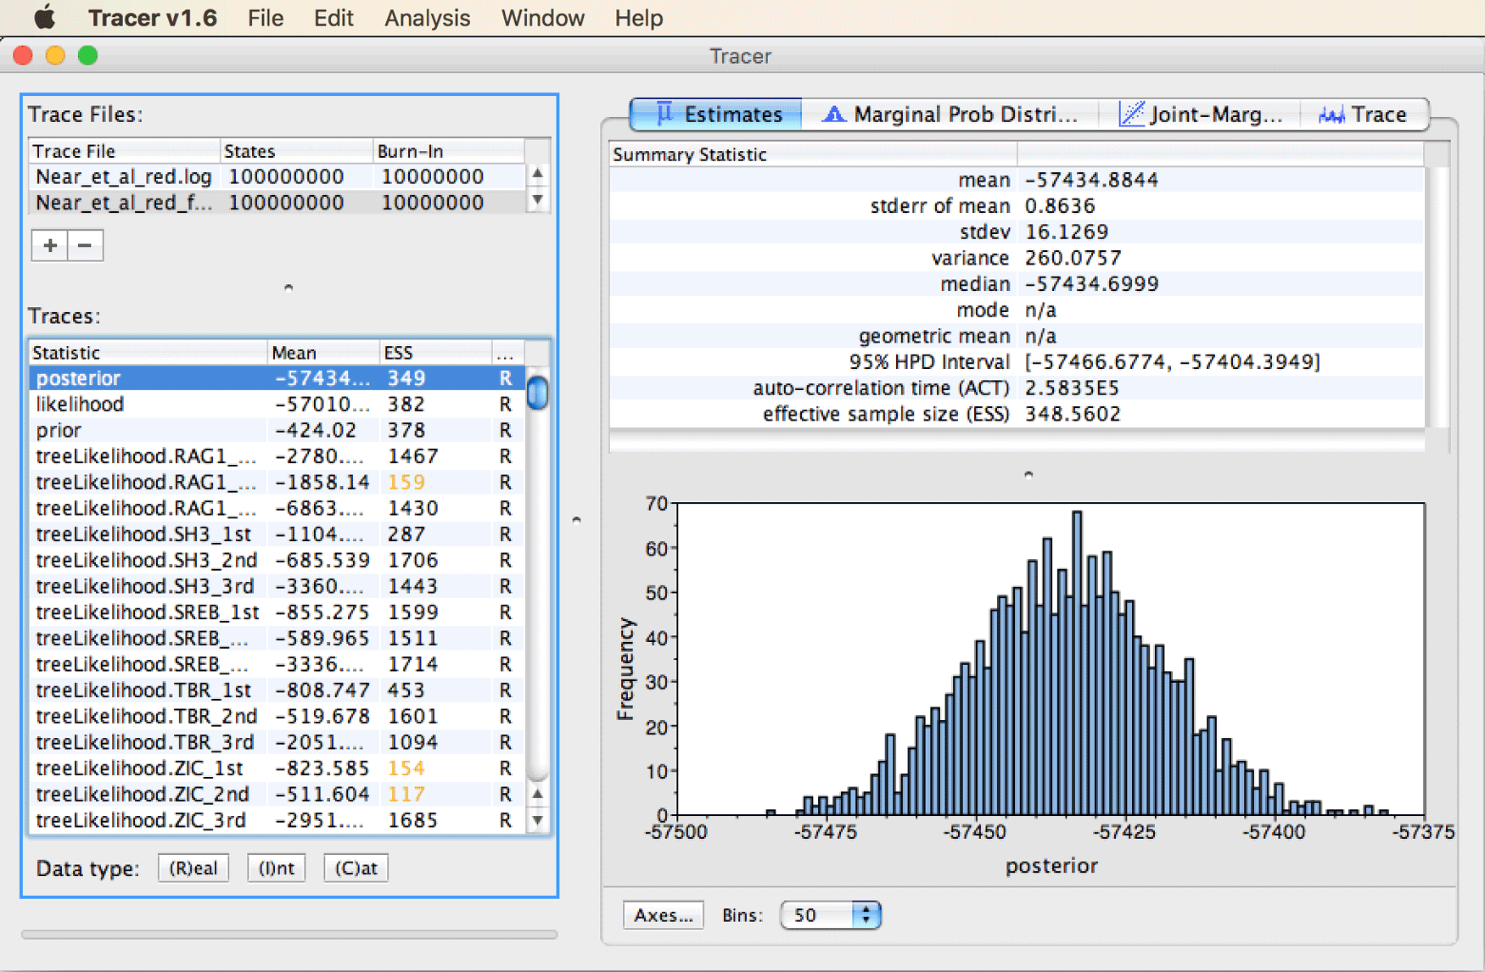
Task: Open the Help menu
Action: [639, 18]
